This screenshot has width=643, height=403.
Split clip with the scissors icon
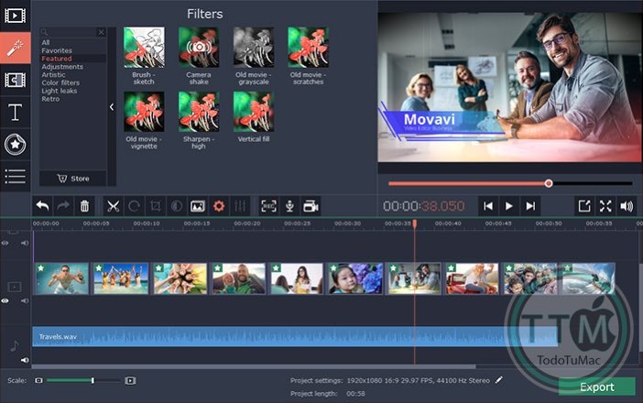pyautogui.click(x=113, y=206)
